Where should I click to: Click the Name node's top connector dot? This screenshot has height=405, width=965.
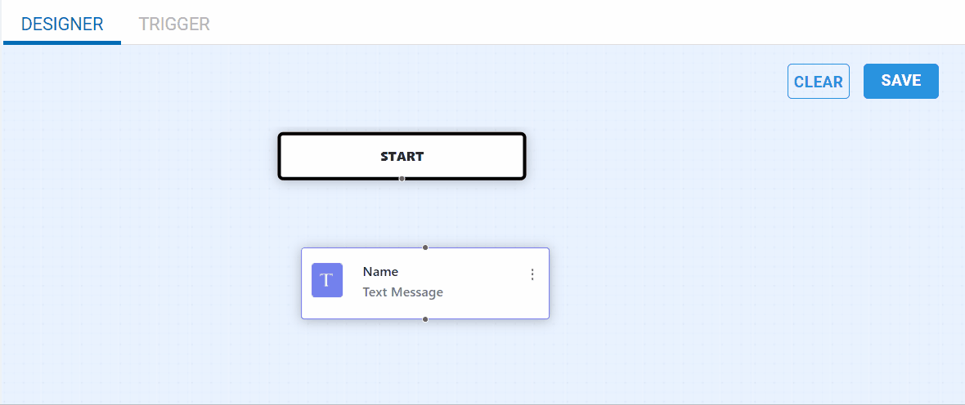(x=425, y=247)
